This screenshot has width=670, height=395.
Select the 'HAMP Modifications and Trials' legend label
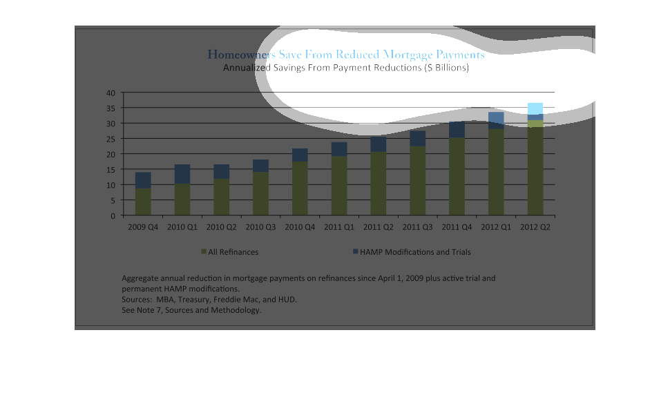415,252
